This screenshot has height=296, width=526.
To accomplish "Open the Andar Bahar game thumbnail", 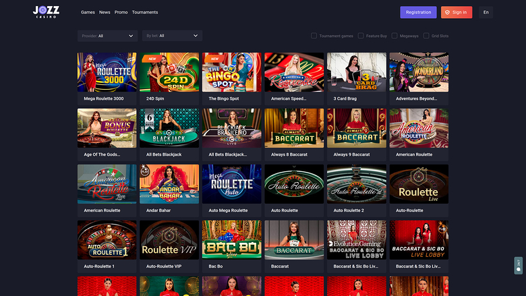I will point(169,184).
